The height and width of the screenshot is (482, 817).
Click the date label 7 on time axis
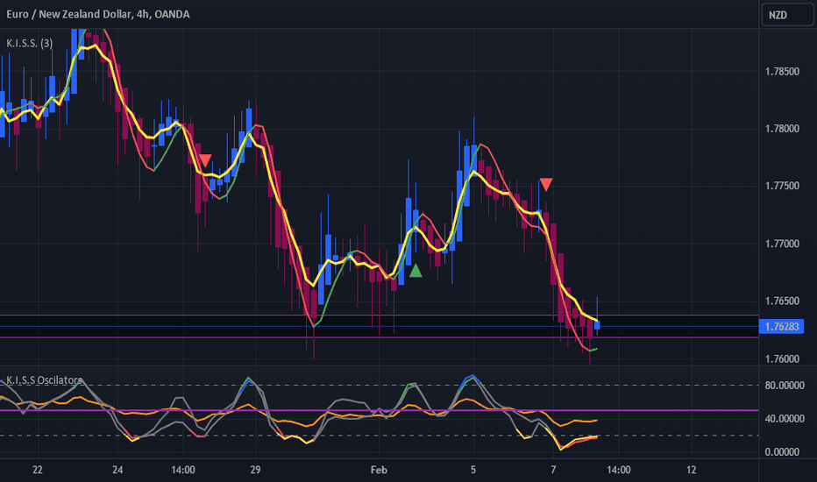point(553,470)
